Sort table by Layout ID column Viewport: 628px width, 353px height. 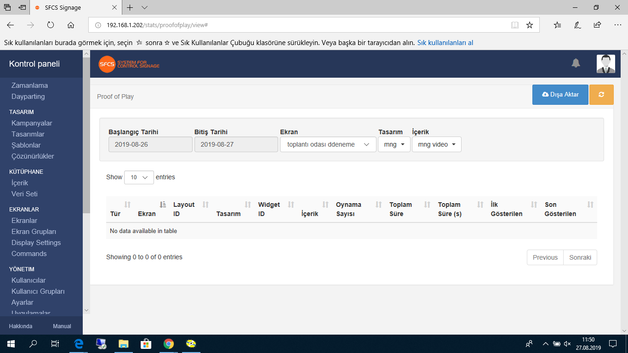tap(191, 209)
